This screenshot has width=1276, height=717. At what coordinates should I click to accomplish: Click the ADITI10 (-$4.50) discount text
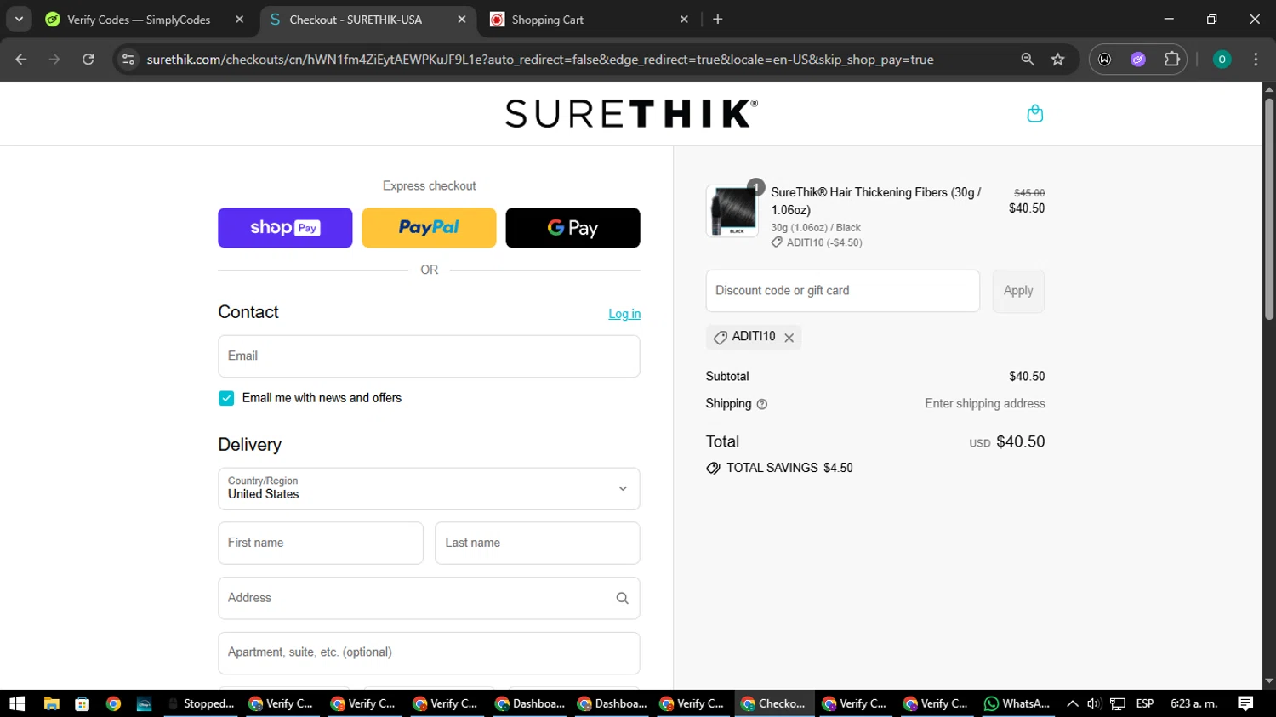click(x=824, y=242)
